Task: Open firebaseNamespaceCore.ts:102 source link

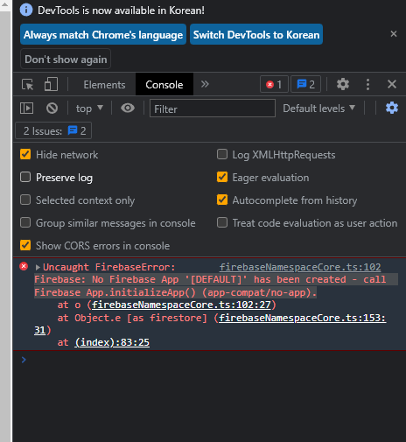Action: click(300, 267)
